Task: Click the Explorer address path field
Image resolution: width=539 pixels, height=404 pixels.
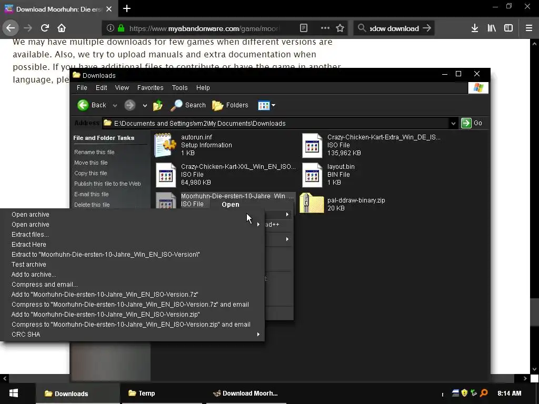Action: pos(276,123)
